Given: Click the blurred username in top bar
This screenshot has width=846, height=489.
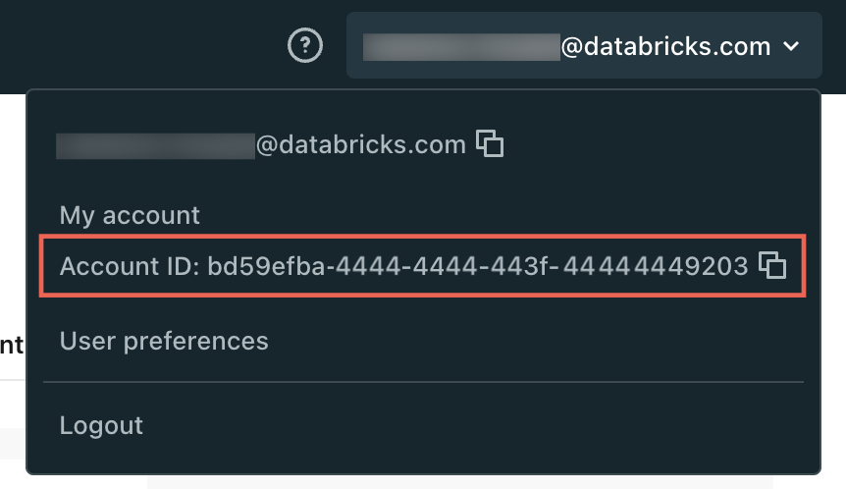Looking at the screenshot, I should coord(461,47).
